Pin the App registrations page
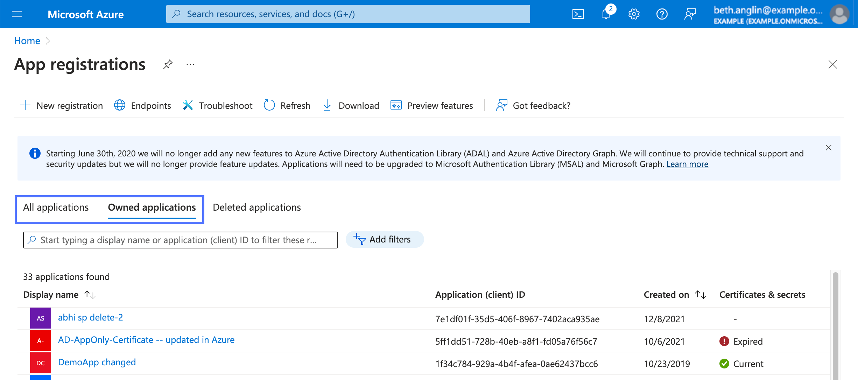The width and height of the screenshot is (858, 380). (x=168, y=64)
